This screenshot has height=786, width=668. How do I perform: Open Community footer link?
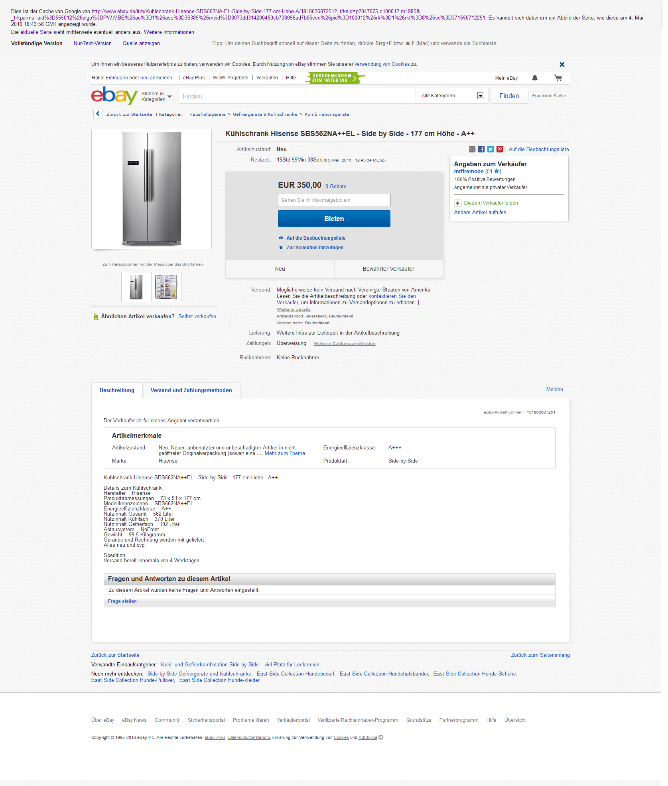click(167, 720)
